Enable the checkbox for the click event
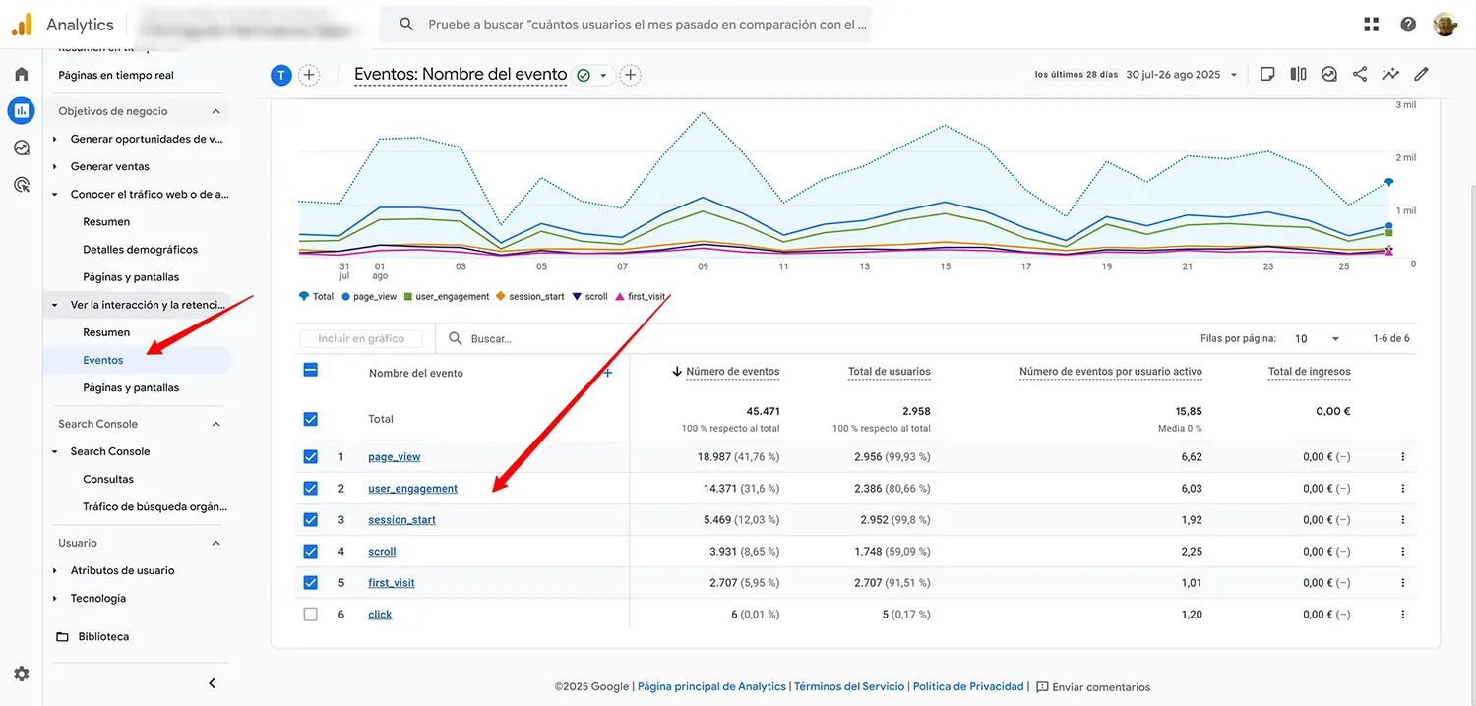 pyautogui.click(x=310, y=614)
